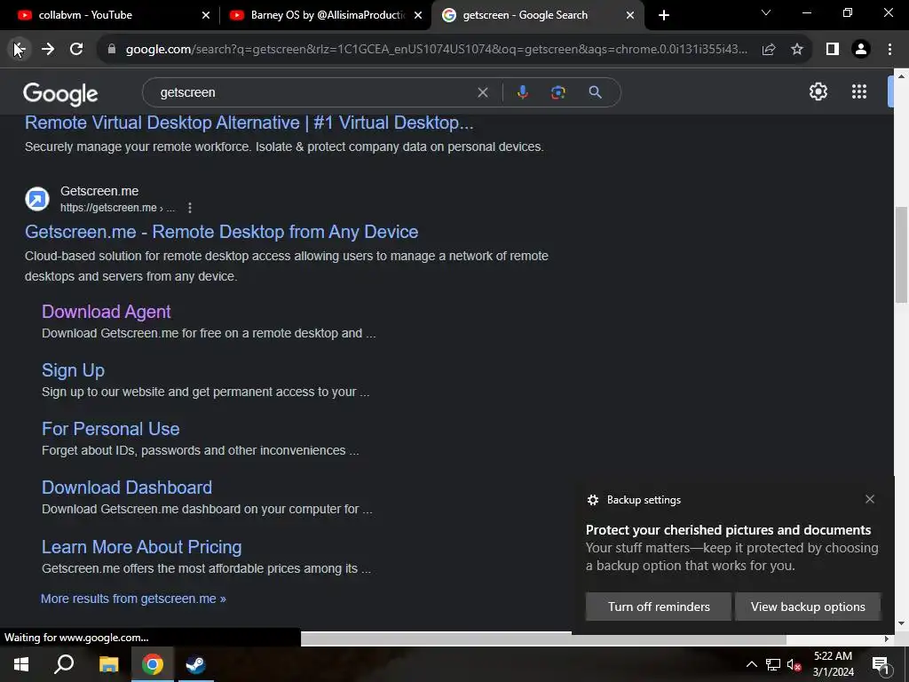Expand Chrome tab search chevron

(766, 12)
